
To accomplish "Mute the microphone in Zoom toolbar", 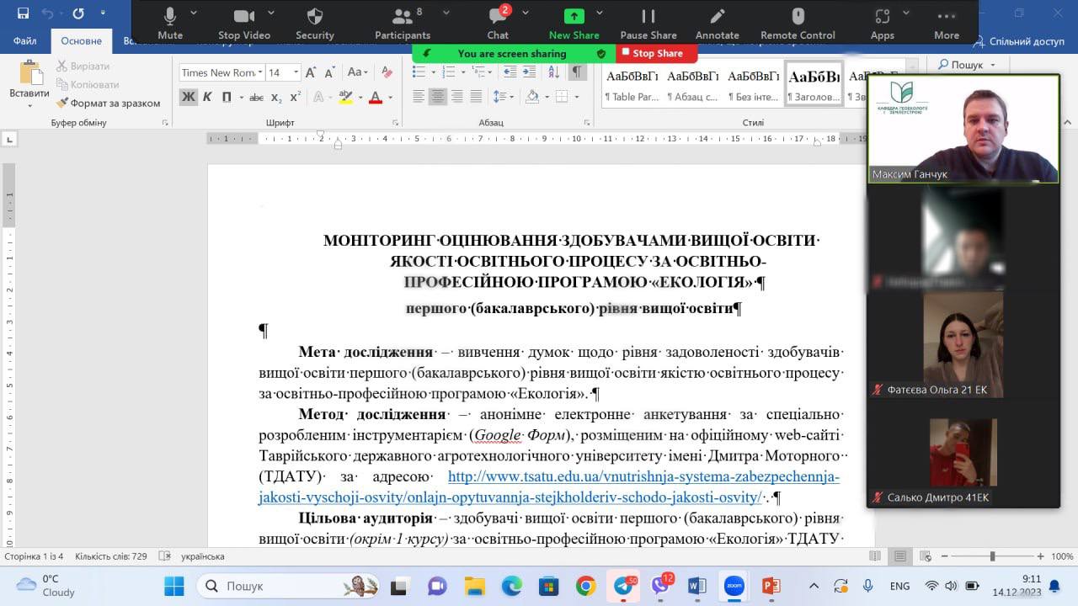I will point(169,17).
